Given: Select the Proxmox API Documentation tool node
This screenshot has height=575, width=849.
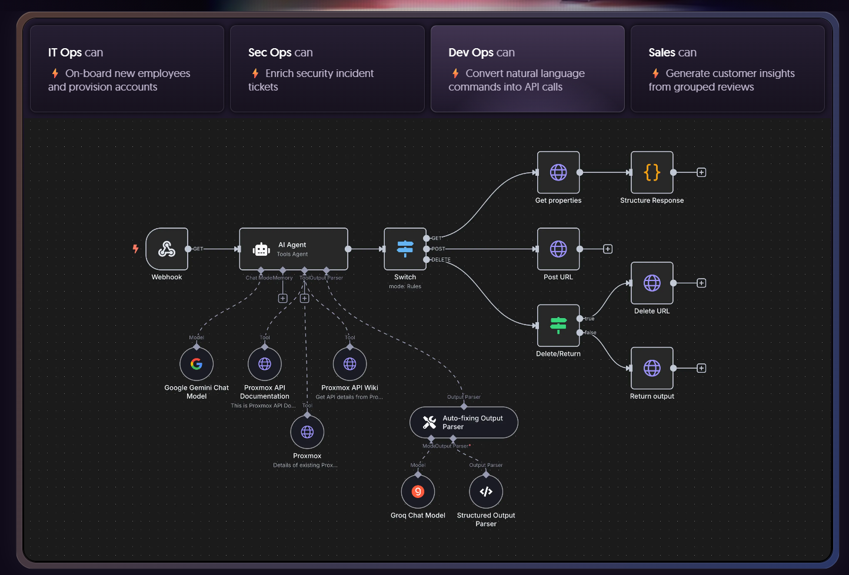Looking at the screenshot, I should point(265,364).
